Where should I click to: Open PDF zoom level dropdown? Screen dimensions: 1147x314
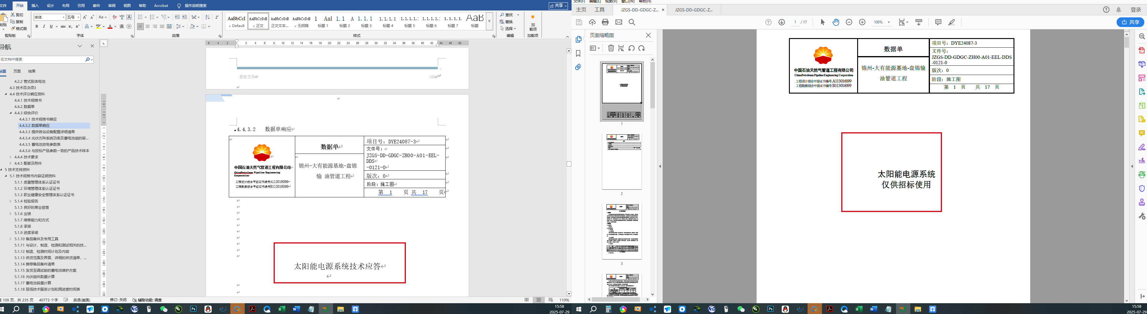(x=889, y=22)
